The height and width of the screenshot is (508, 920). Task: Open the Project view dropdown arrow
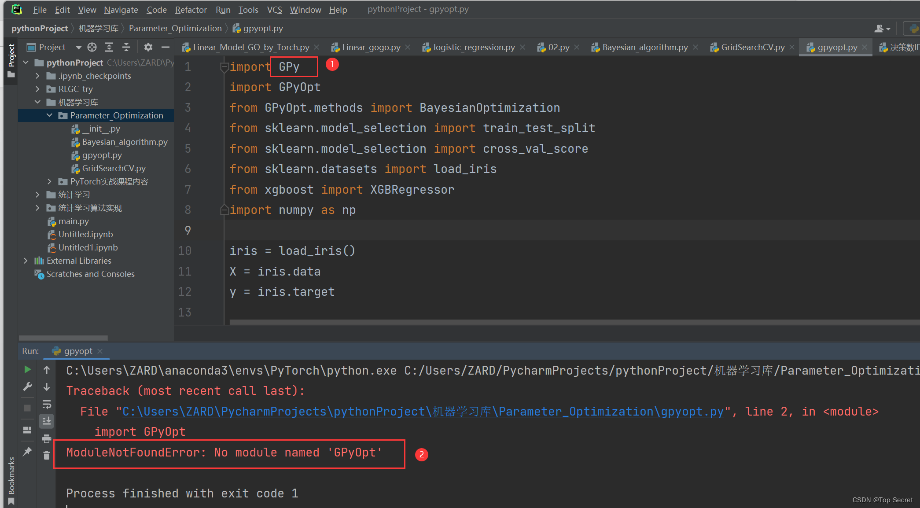pos(78,48)
